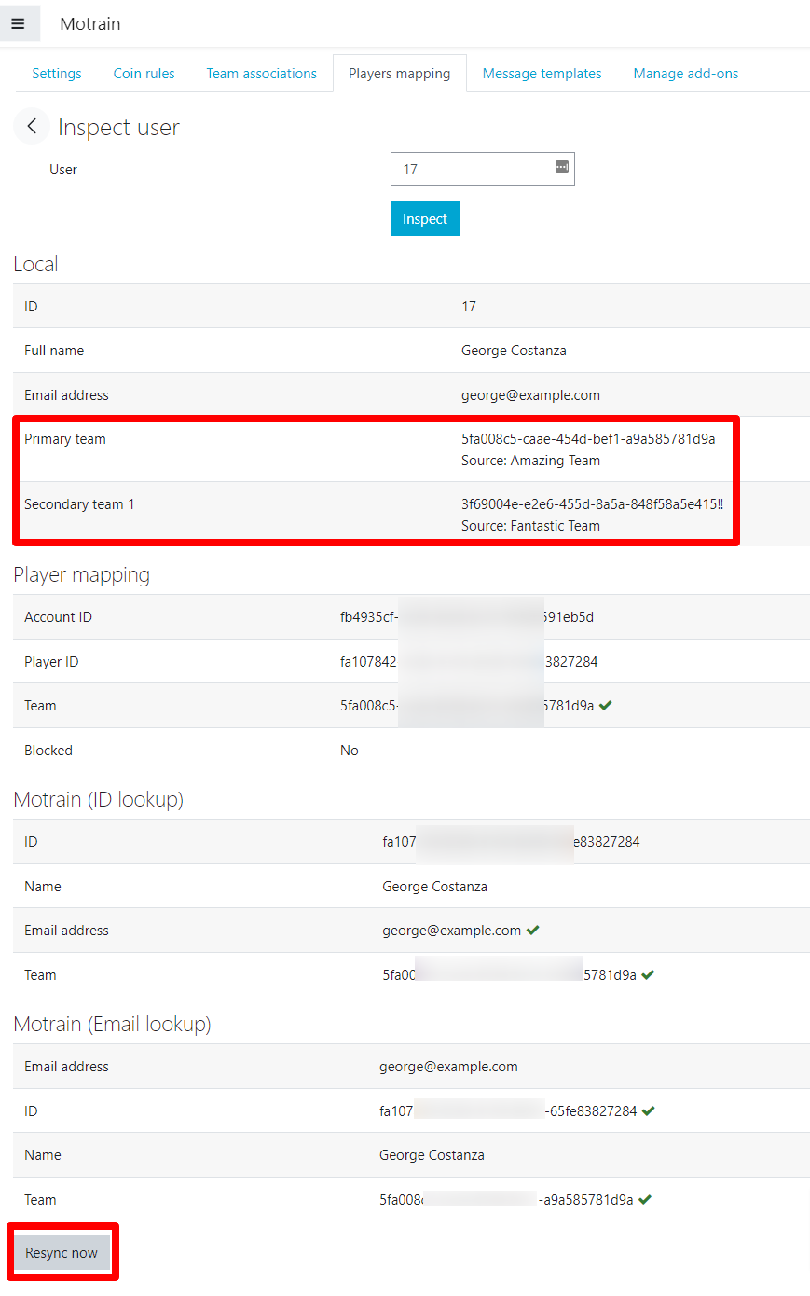Open the user picker icon in User field
Viewport: 810px width, 1296px height.
click(562, 167)
